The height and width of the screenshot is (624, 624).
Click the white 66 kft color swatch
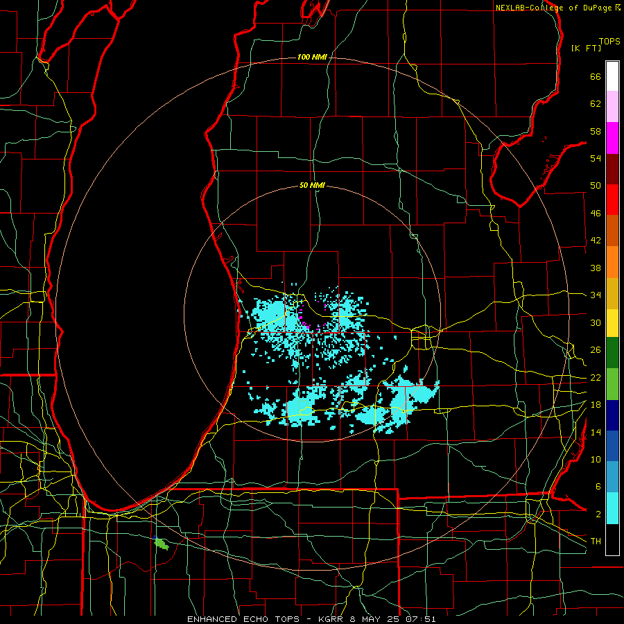coord(612,76)
